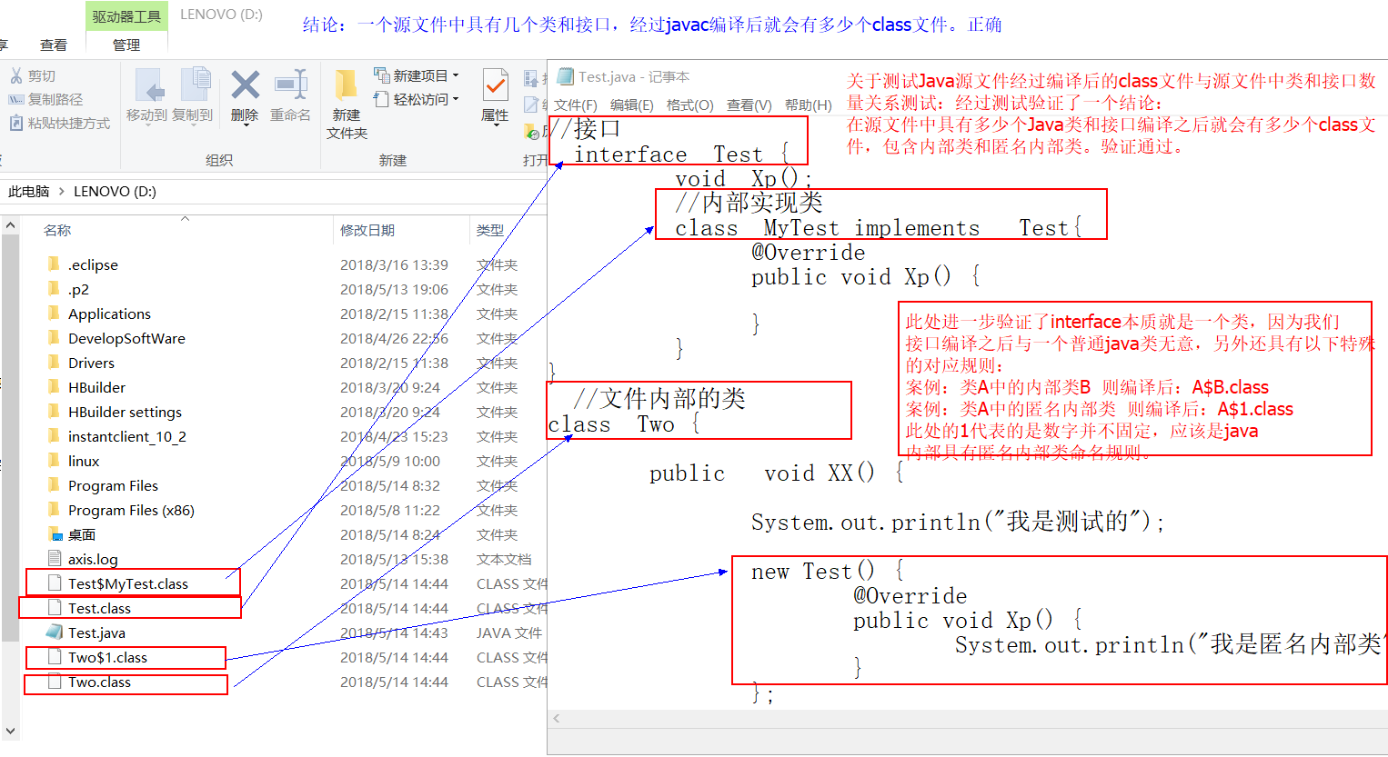Open Notepad Format (格式) menu
Image resolution: width=1388 pixels, height=757 pixels.
(690, 105)
